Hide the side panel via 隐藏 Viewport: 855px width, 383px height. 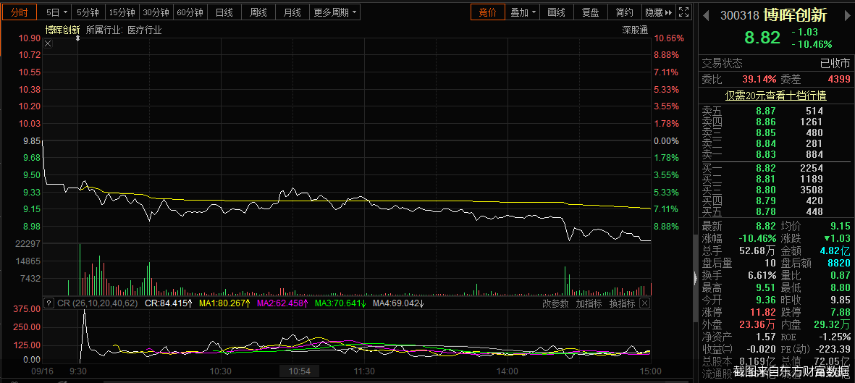pos(657,12)
